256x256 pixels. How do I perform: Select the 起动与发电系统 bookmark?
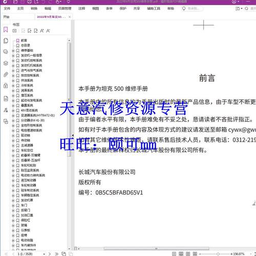(x=31, y=100)
